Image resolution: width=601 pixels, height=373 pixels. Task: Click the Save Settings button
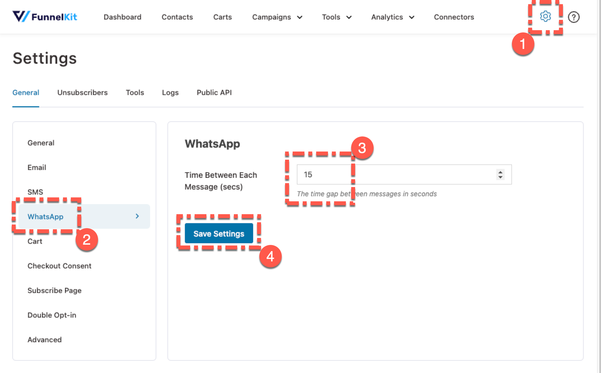click(x=219, y=234)
